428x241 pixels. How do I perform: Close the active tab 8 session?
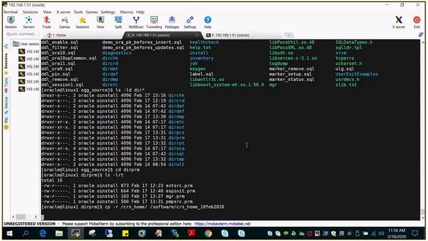click(x=197, y=35)
